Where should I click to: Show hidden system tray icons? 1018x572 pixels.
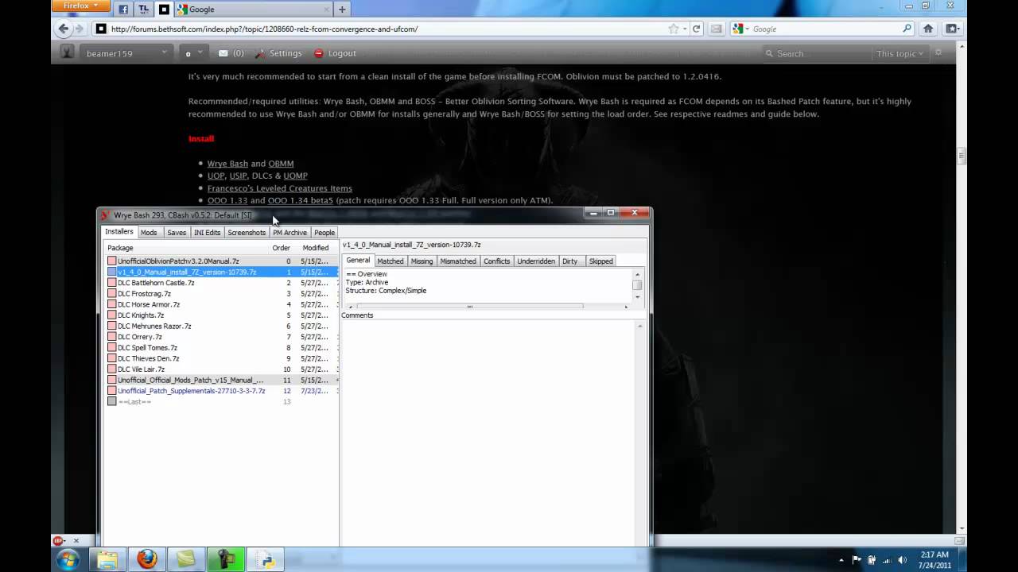pyautogui.click(x=841, y=560)
